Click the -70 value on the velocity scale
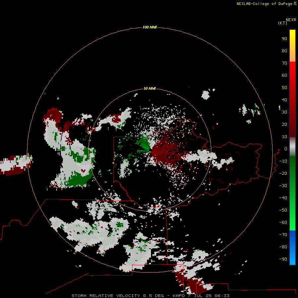This screenshot has width=298, height=298. click(283, 235)
